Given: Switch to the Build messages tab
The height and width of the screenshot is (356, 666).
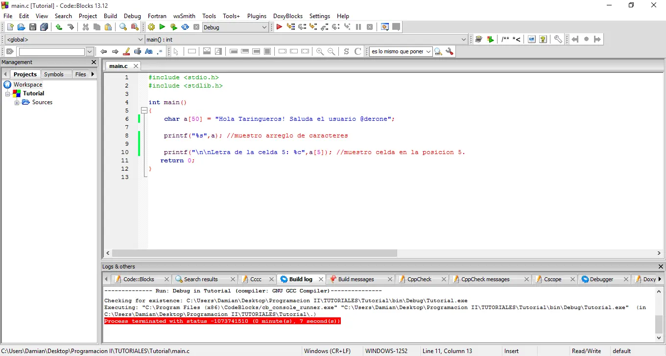Looking at the screenshot, I should pyautogui.click(x=356, y=279).
